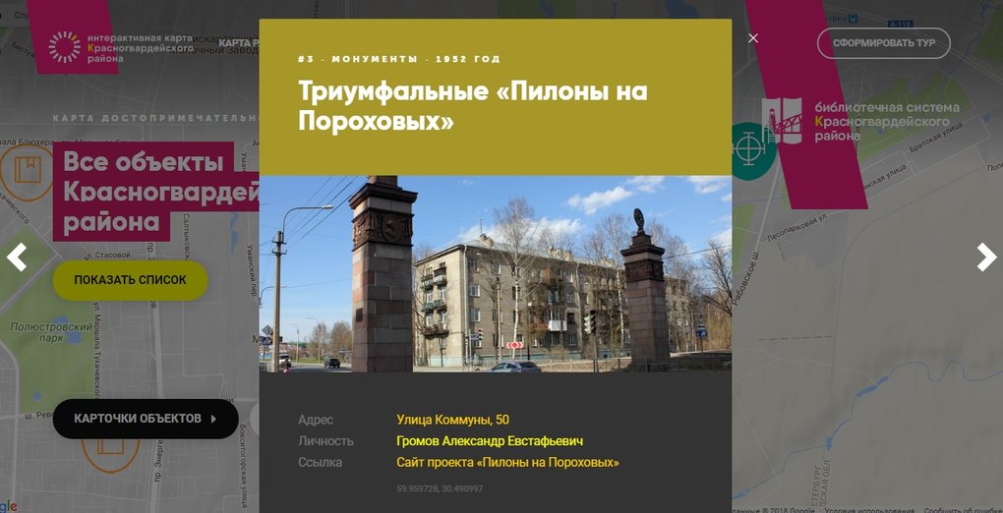Go to next object with right arrow
The width and height of the screenshot is (1003, 513).
click(986, 257)
